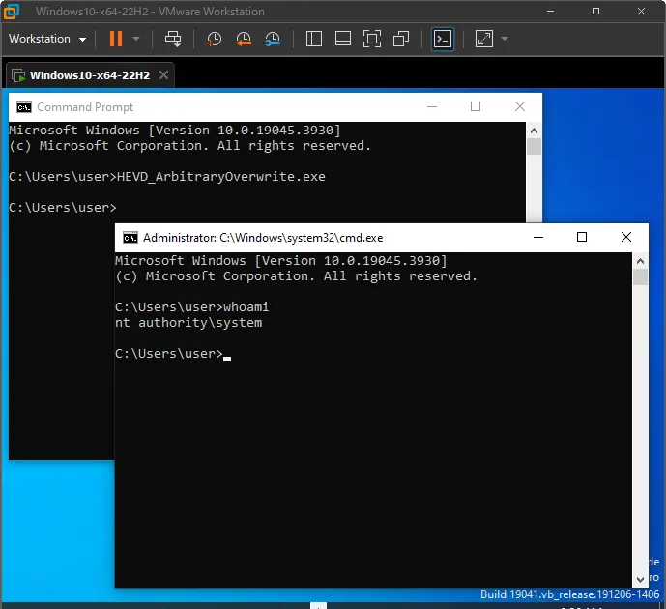Minimize the Administrator cmd.exe window
Viewport: 666px width, 609px height.
[x=538, y=238]
